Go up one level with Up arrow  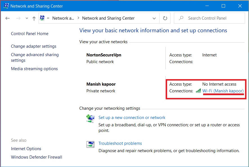[x=34, y=18]
